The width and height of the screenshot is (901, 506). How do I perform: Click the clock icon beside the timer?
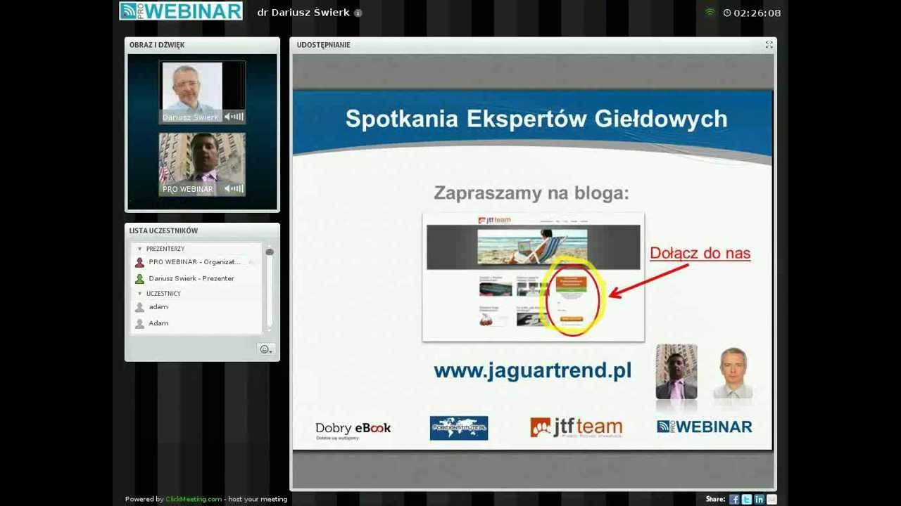(727, 13)
